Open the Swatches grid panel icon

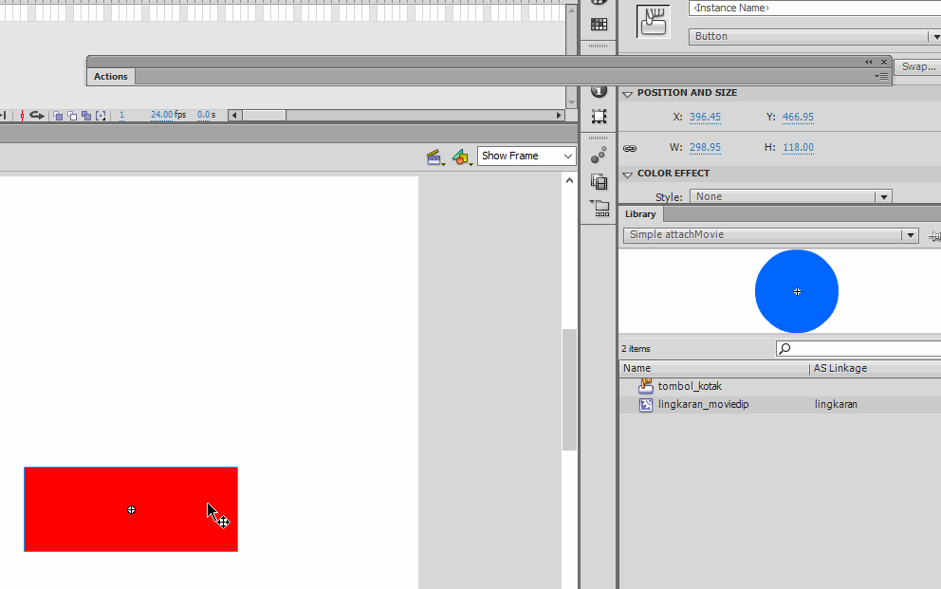click(x=599, y=24)
